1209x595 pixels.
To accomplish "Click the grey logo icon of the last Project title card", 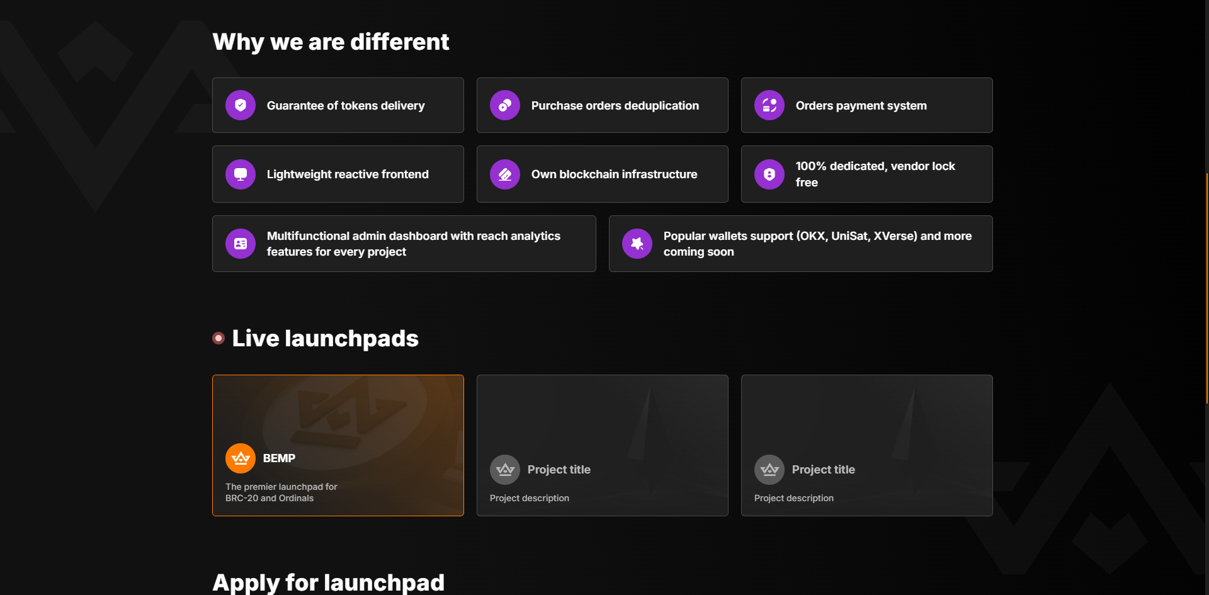I will pyautogui.click(x=769, y=470).
